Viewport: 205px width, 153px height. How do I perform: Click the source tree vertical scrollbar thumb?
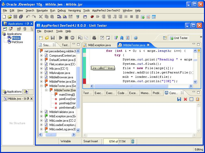click(78, 87)
